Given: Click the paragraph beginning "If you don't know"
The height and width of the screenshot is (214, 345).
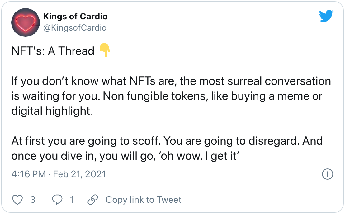Looking at the screenshot, I should (171, 96).
